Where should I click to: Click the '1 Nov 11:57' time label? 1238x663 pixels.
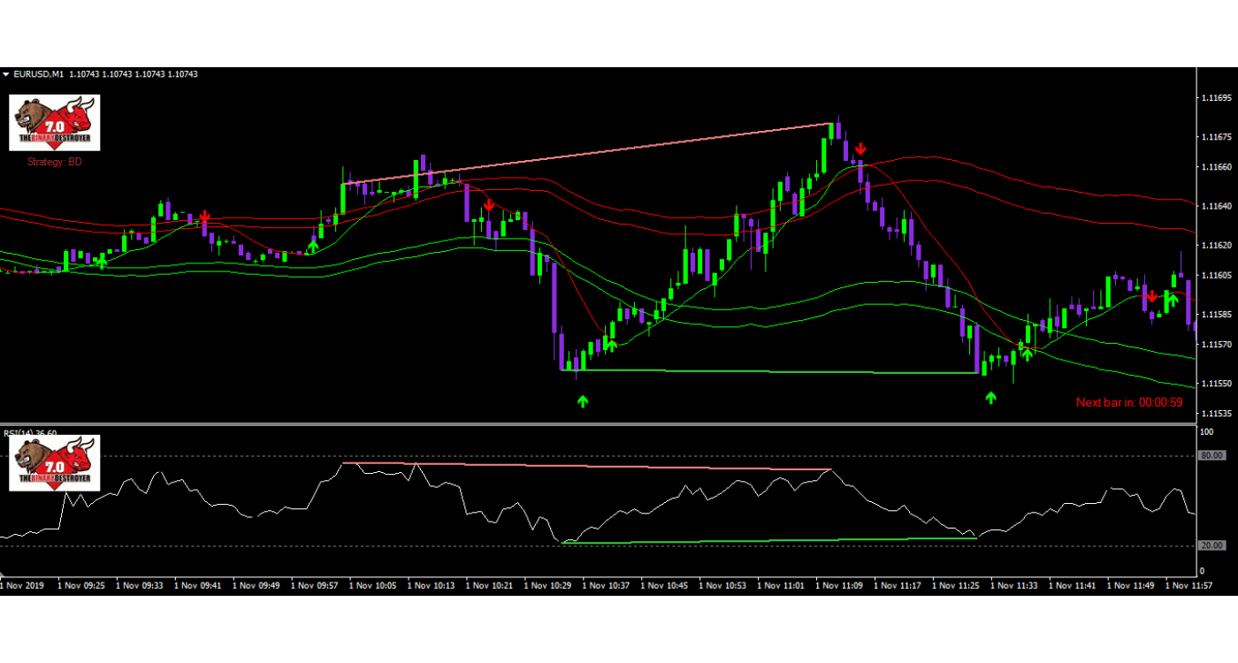click(1191, 585)
